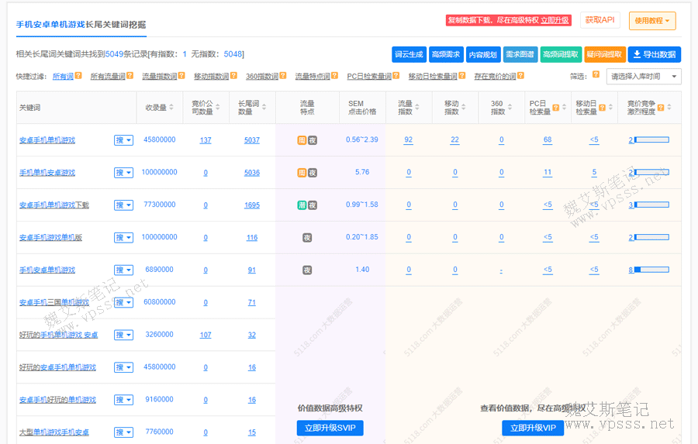
Task: Expand the 请选择入库时间 dropdown
Action: point(644,77)
